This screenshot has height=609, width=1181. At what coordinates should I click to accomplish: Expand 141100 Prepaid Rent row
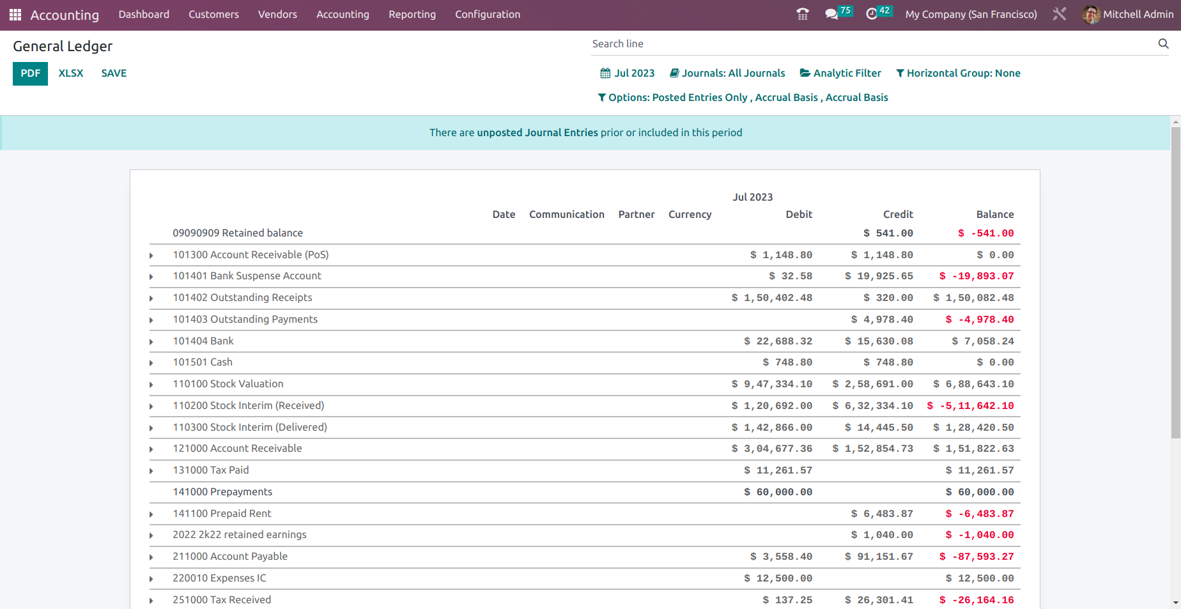pos(151,514)
